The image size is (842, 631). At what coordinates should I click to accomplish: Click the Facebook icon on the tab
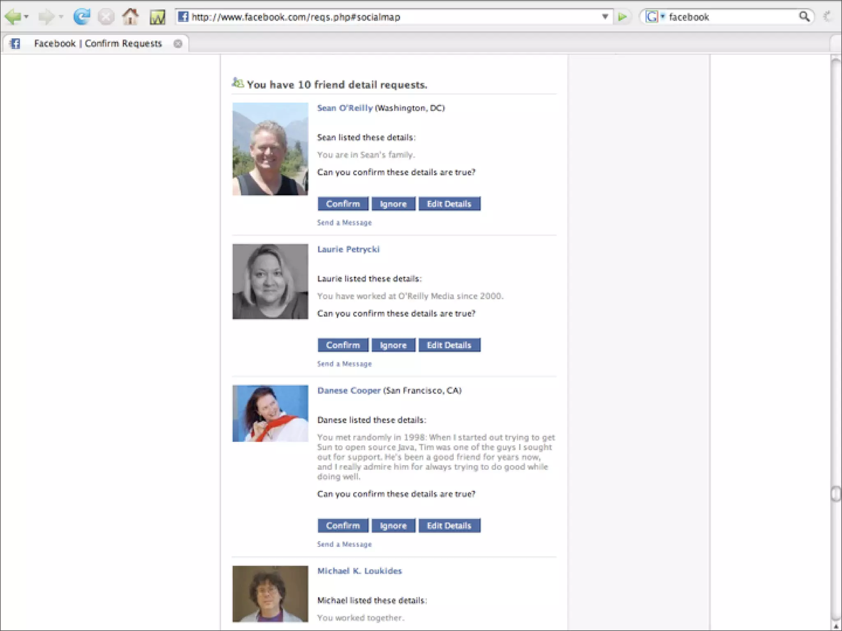coord(15,44)
